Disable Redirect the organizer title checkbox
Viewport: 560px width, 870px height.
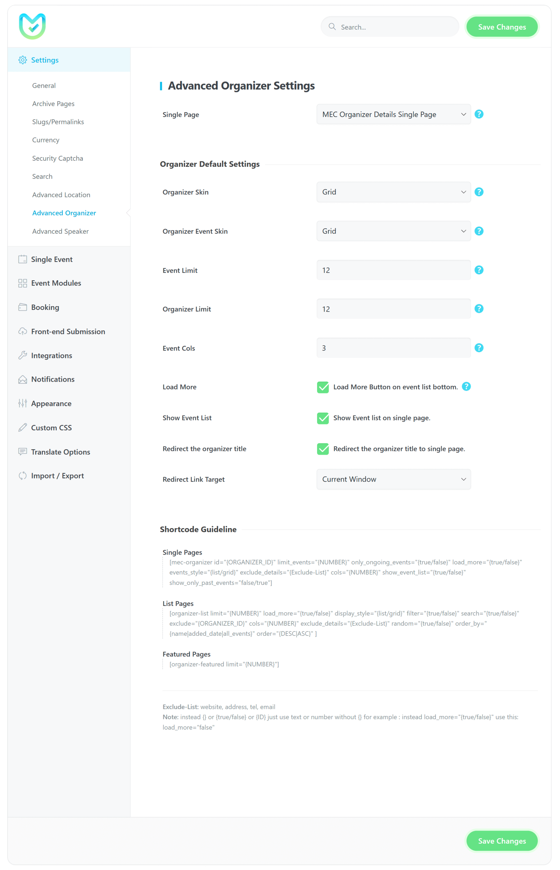coord(323,449)
